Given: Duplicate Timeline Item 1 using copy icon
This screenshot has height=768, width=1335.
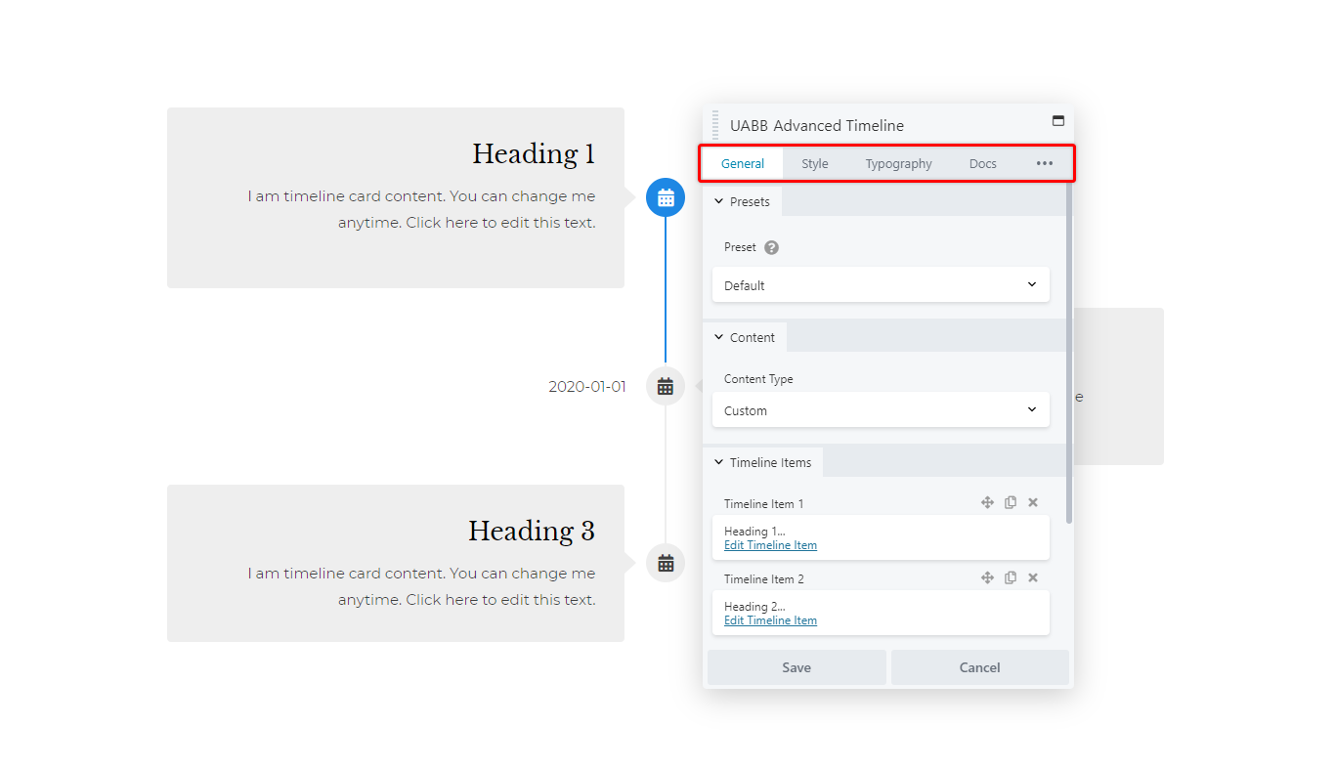Looking at the screenshot, I should point(1011,502).
